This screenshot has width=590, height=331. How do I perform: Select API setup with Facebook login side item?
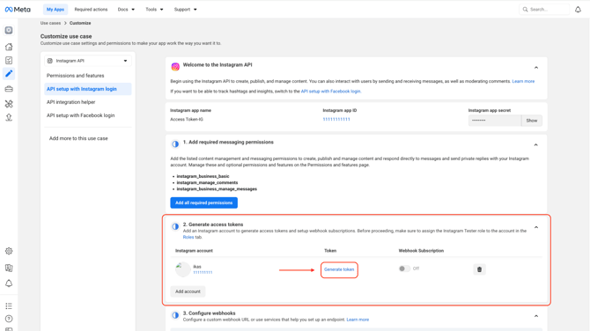[x=80, y=115]
